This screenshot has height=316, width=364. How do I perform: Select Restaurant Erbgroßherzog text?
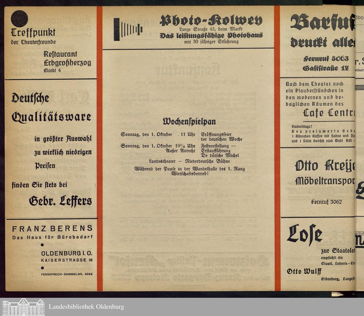click(67, 59)
